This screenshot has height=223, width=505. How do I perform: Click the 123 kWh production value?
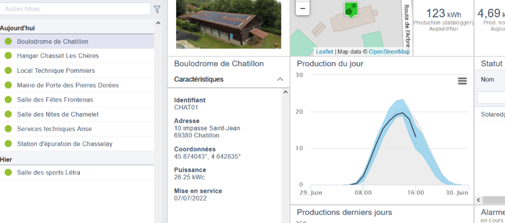(443, 14)
